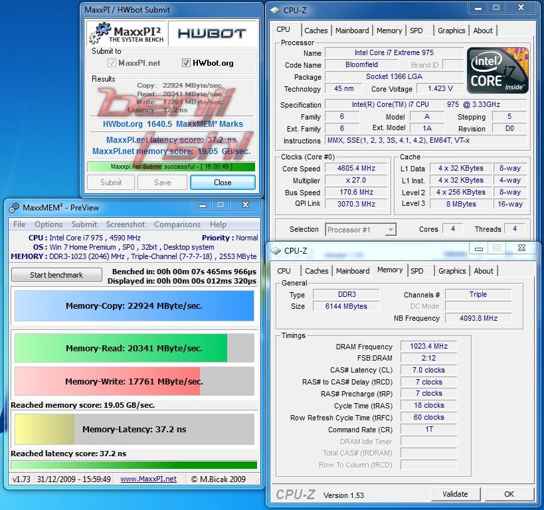Click the Memory-Write 17761 MByte/sec bar

click(134, 381)
